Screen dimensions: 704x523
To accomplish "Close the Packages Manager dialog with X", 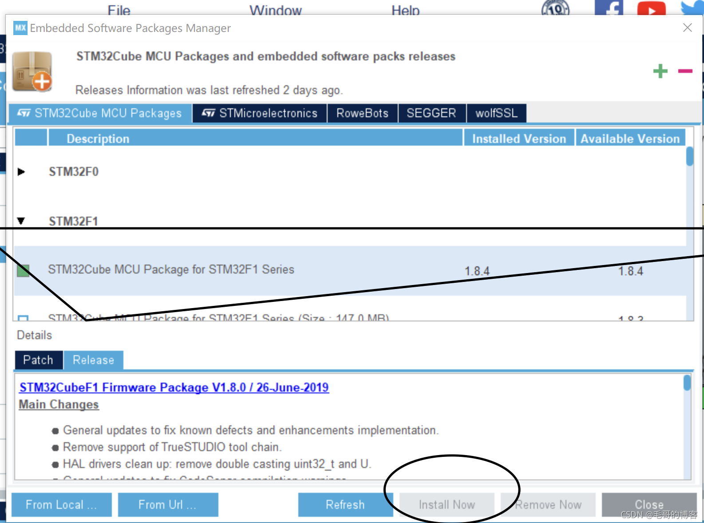I will click(x=688, y=28).
